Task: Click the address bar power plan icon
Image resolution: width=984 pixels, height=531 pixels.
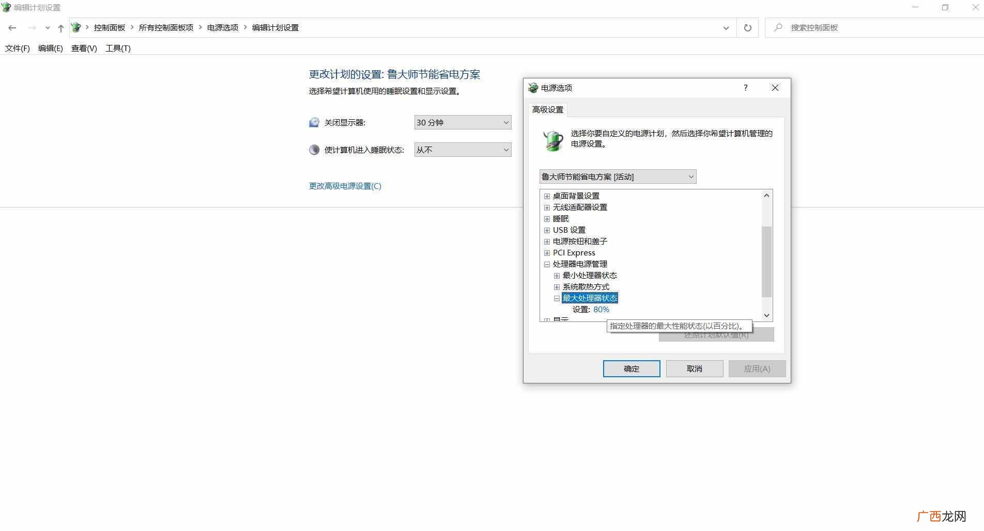Action: [x=76, y=27]
